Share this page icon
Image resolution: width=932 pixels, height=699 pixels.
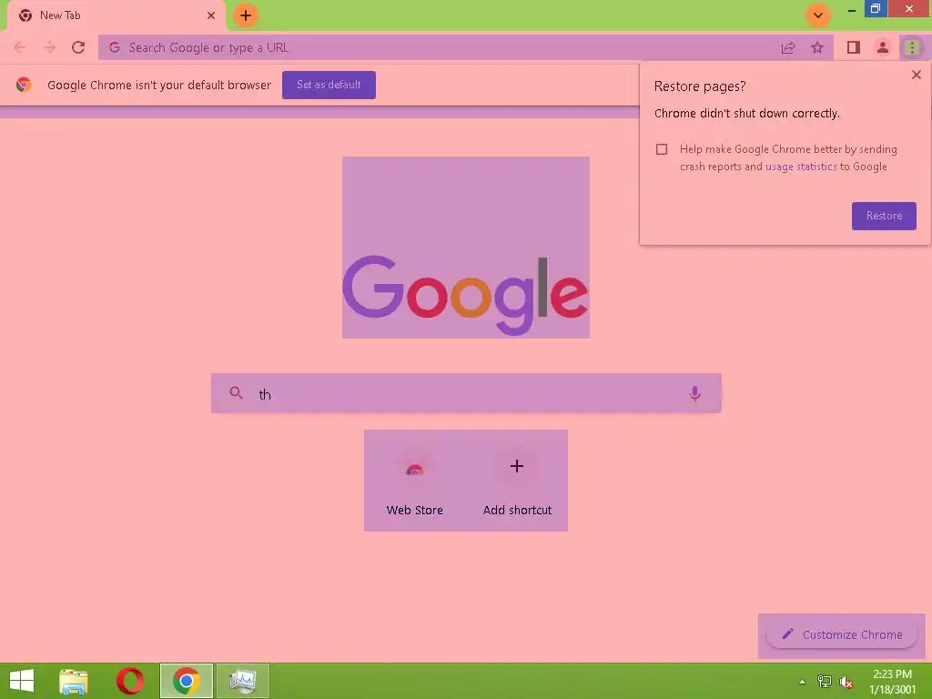tap(788, 47)
